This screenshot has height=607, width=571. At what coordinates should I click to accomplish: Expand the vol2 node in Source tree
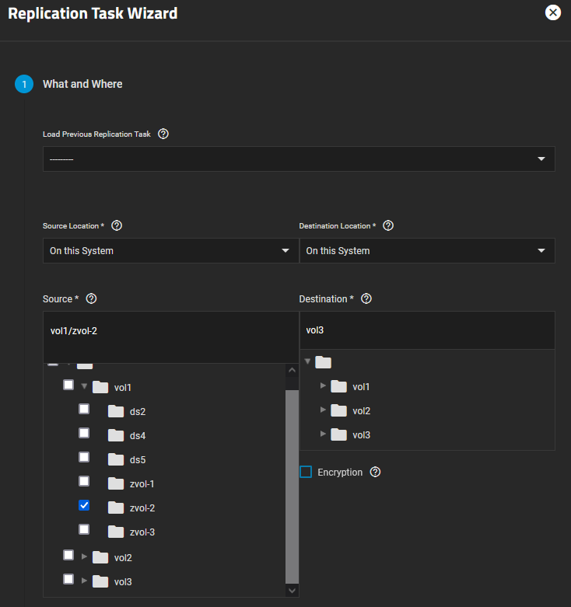pos(84,556)
